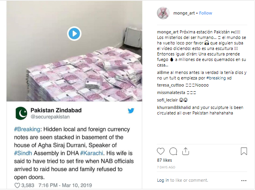The image size is (255, 190).
Task: Click the tweet's heart icon beside 3,583
Action: pyautogui.click(x=17, y=185)
